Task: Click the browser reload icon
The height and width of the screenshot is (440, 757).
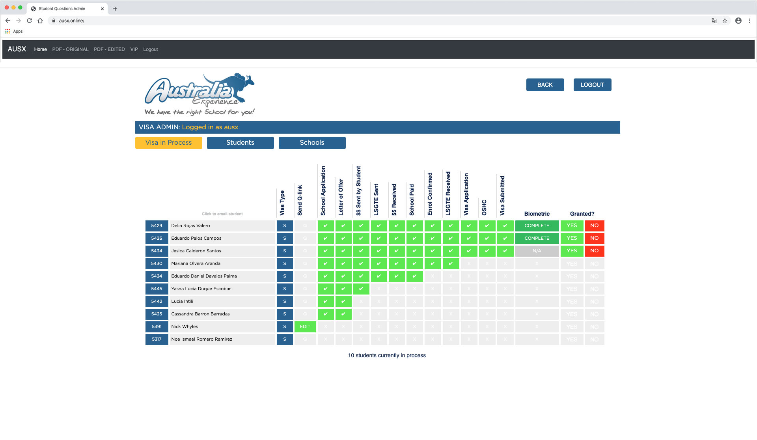Action: (x=29, y=21)
